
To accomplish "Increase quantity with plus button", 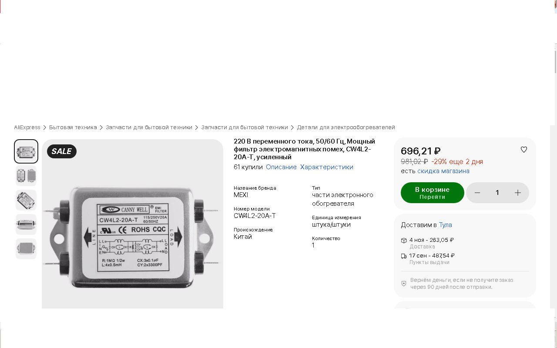I will pyautogui.click(x=518, y=193).
